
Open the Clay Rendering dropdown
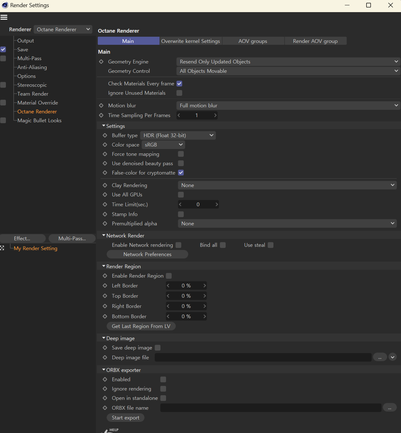click(287, 185)
